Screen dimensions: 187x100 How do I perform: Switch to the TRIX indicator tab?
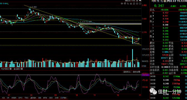[x=26, y=98]
